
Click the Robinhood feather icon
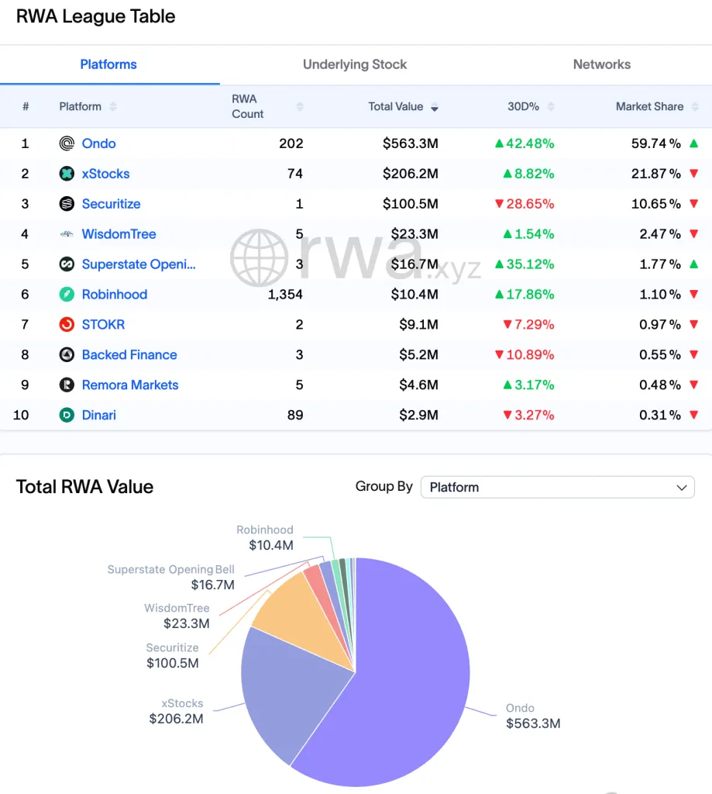tap(67, 295)
